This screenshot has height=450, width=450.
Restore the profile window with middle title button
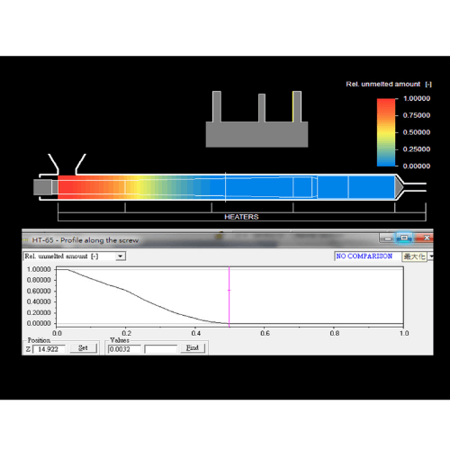pos(404,238)
